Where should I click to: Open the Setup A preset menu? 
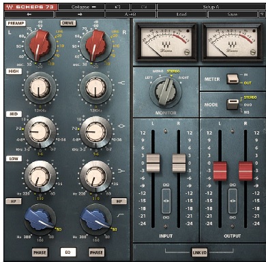211,7
